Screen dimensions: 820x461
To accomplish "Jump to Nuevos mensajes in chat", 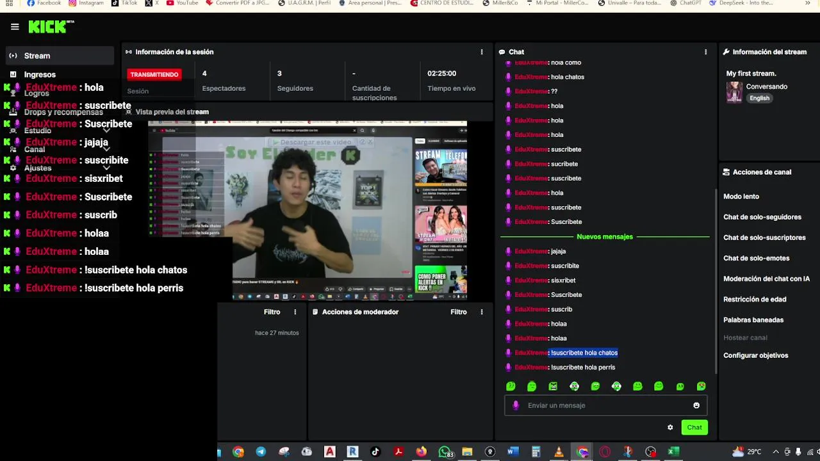I will coord(605,237).
